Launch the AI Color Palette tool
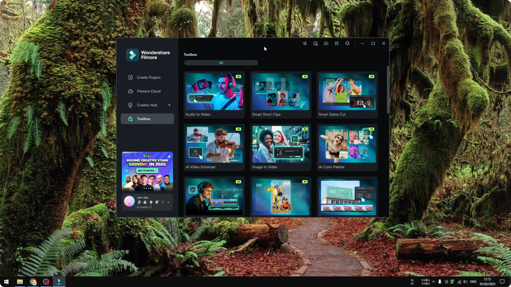Screen dimensions: 511x287 point(347,147)
